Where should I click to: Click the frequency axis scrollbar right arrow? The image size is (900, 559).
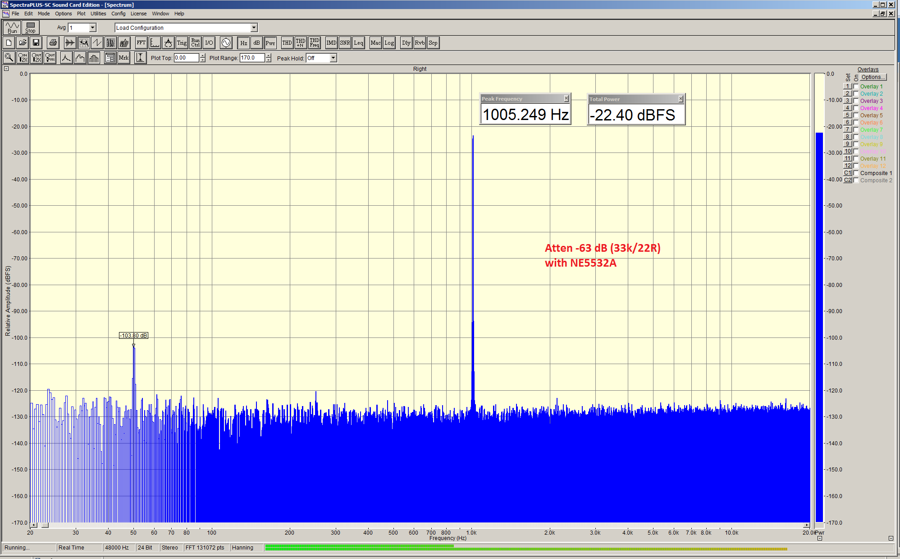pos(806,525)
